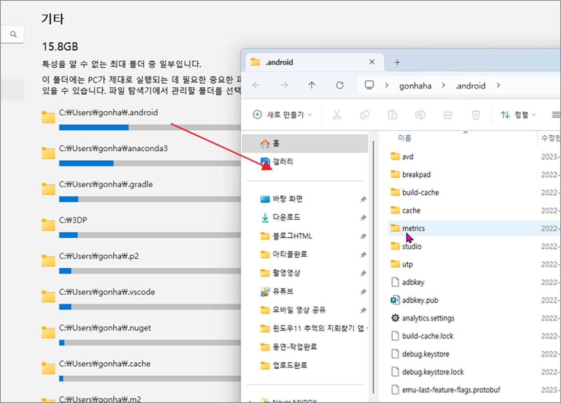The image size is (561, 403).
Task: Click the Paste clipboard icon in toolbar
Action: click(x=392, y=115)
